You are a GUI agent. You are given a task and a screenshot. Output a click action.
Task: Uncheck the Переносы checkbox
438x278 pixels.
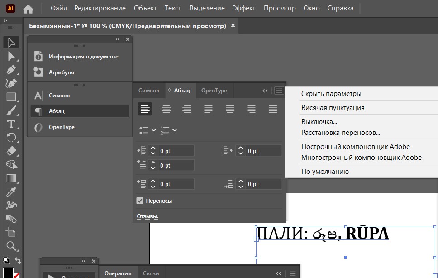coord(140,201)
